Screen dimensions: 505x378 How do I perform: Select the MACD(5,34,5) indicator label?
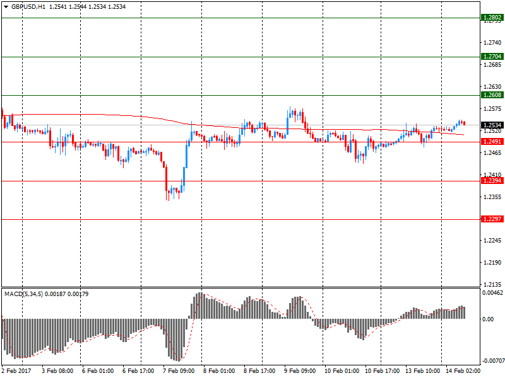[x=23, y=294]
